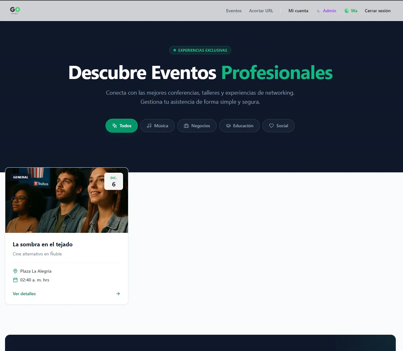Click the briefcase icon in Negocios filter
This screenshot has height=351, width=403.
(186, 126)
